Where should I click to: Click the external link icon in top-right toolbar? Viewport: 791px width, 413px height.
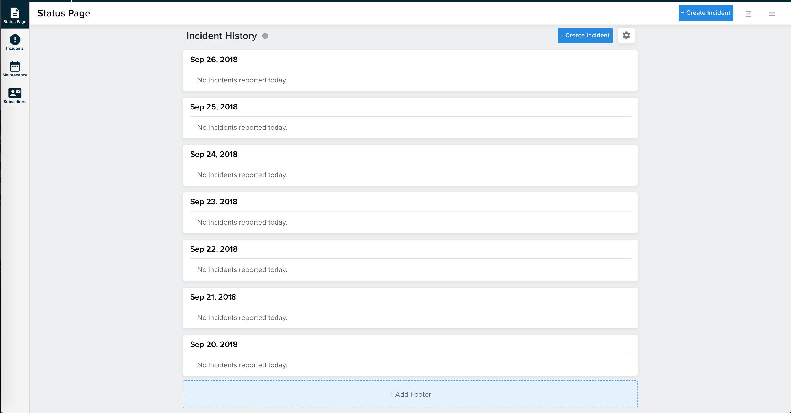(749, 13)
